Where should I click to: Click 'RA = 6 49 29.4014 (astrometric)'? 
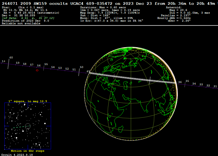[31, 13]
